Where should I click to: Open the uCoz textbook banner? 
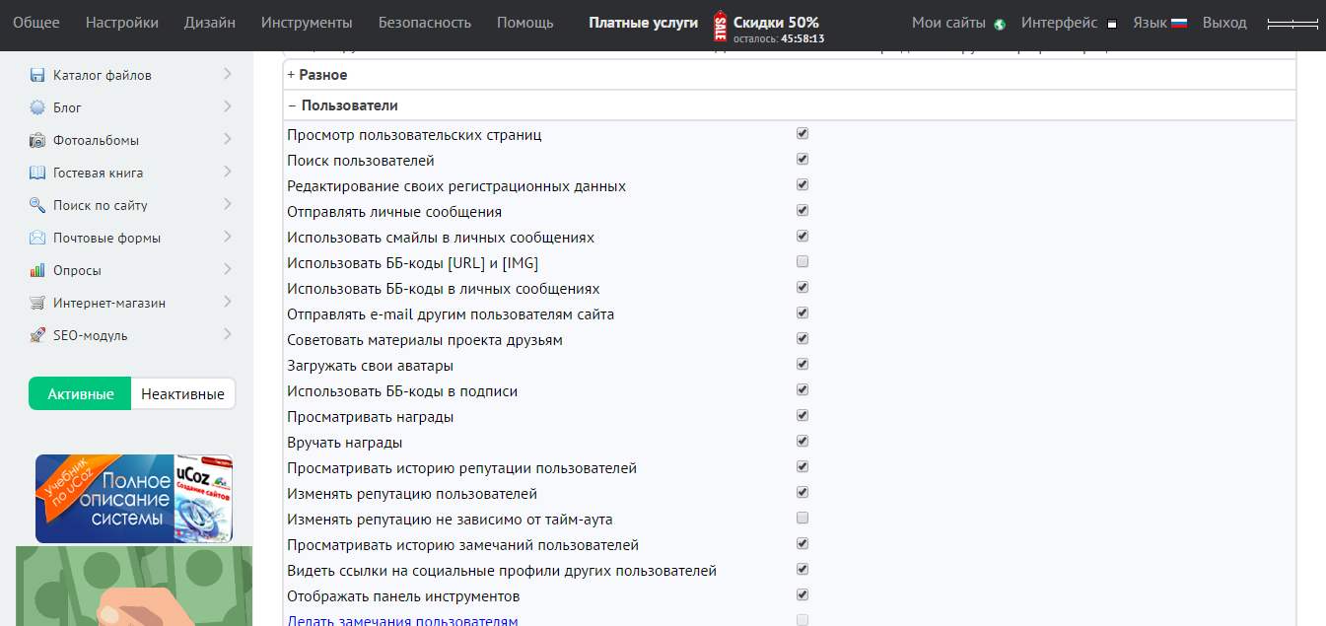pyautogui.click(x=134, y=499)
